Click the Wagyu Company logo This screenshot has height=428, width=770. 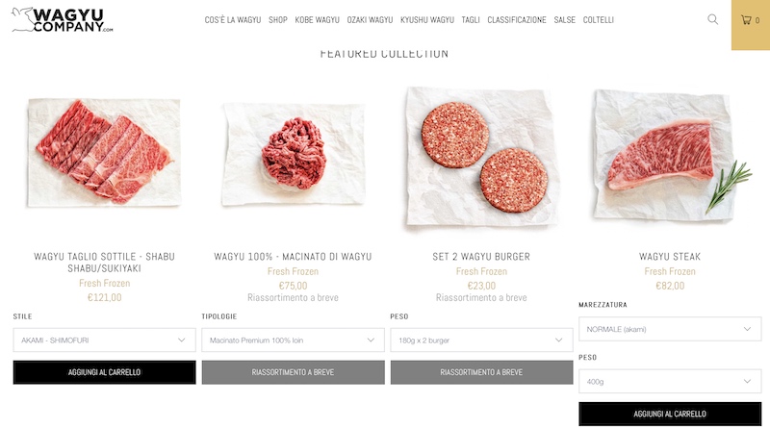(x=63, y=20)
